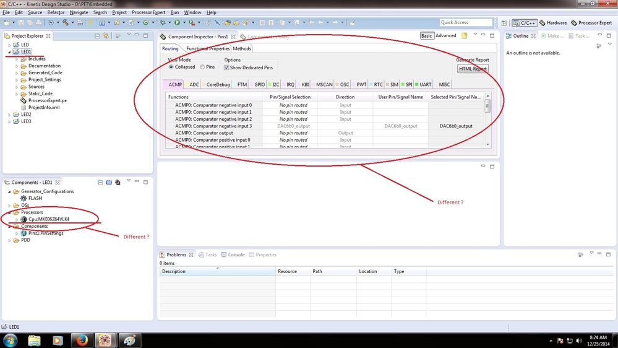The height and width of the screenshot is (348, 618).
Task: Switch to Functional Properties tab
Action: point(208,48)
